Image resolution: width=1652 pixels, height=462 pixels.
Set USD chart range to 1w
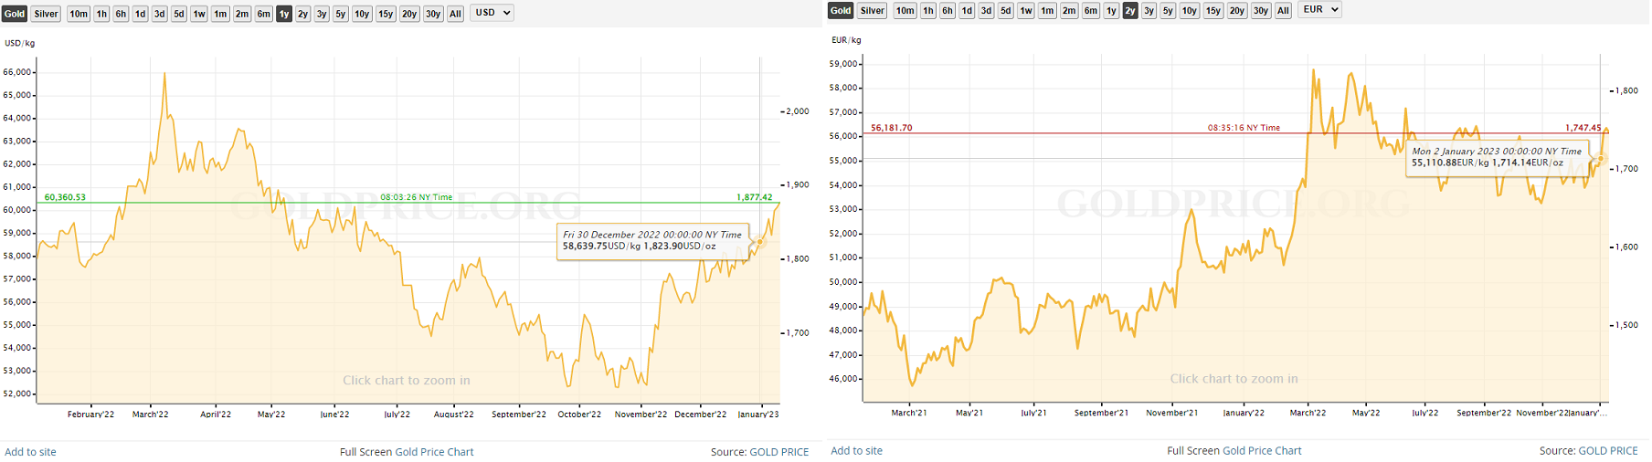pyautogui.click(x=199, y=14)
